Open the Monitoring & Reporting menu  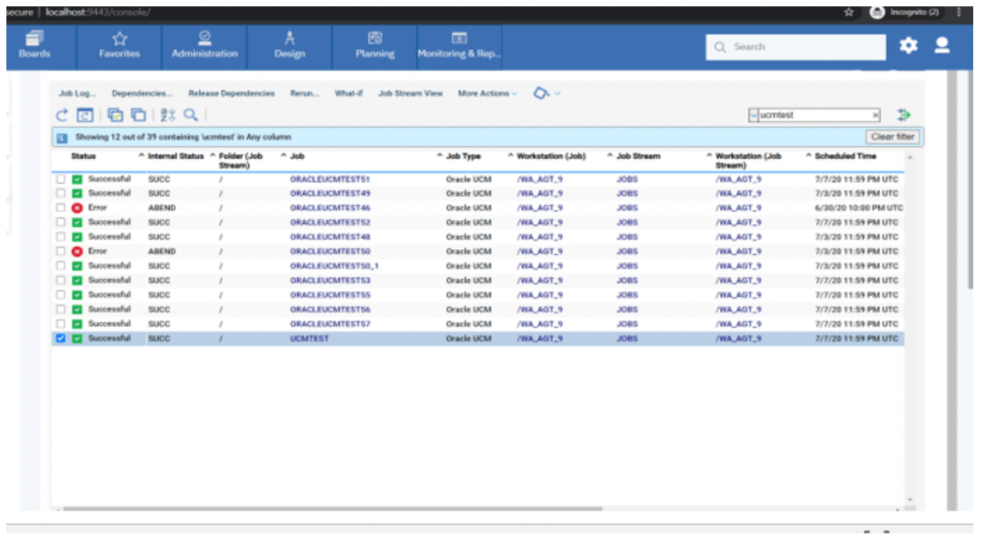coord(460,47)
